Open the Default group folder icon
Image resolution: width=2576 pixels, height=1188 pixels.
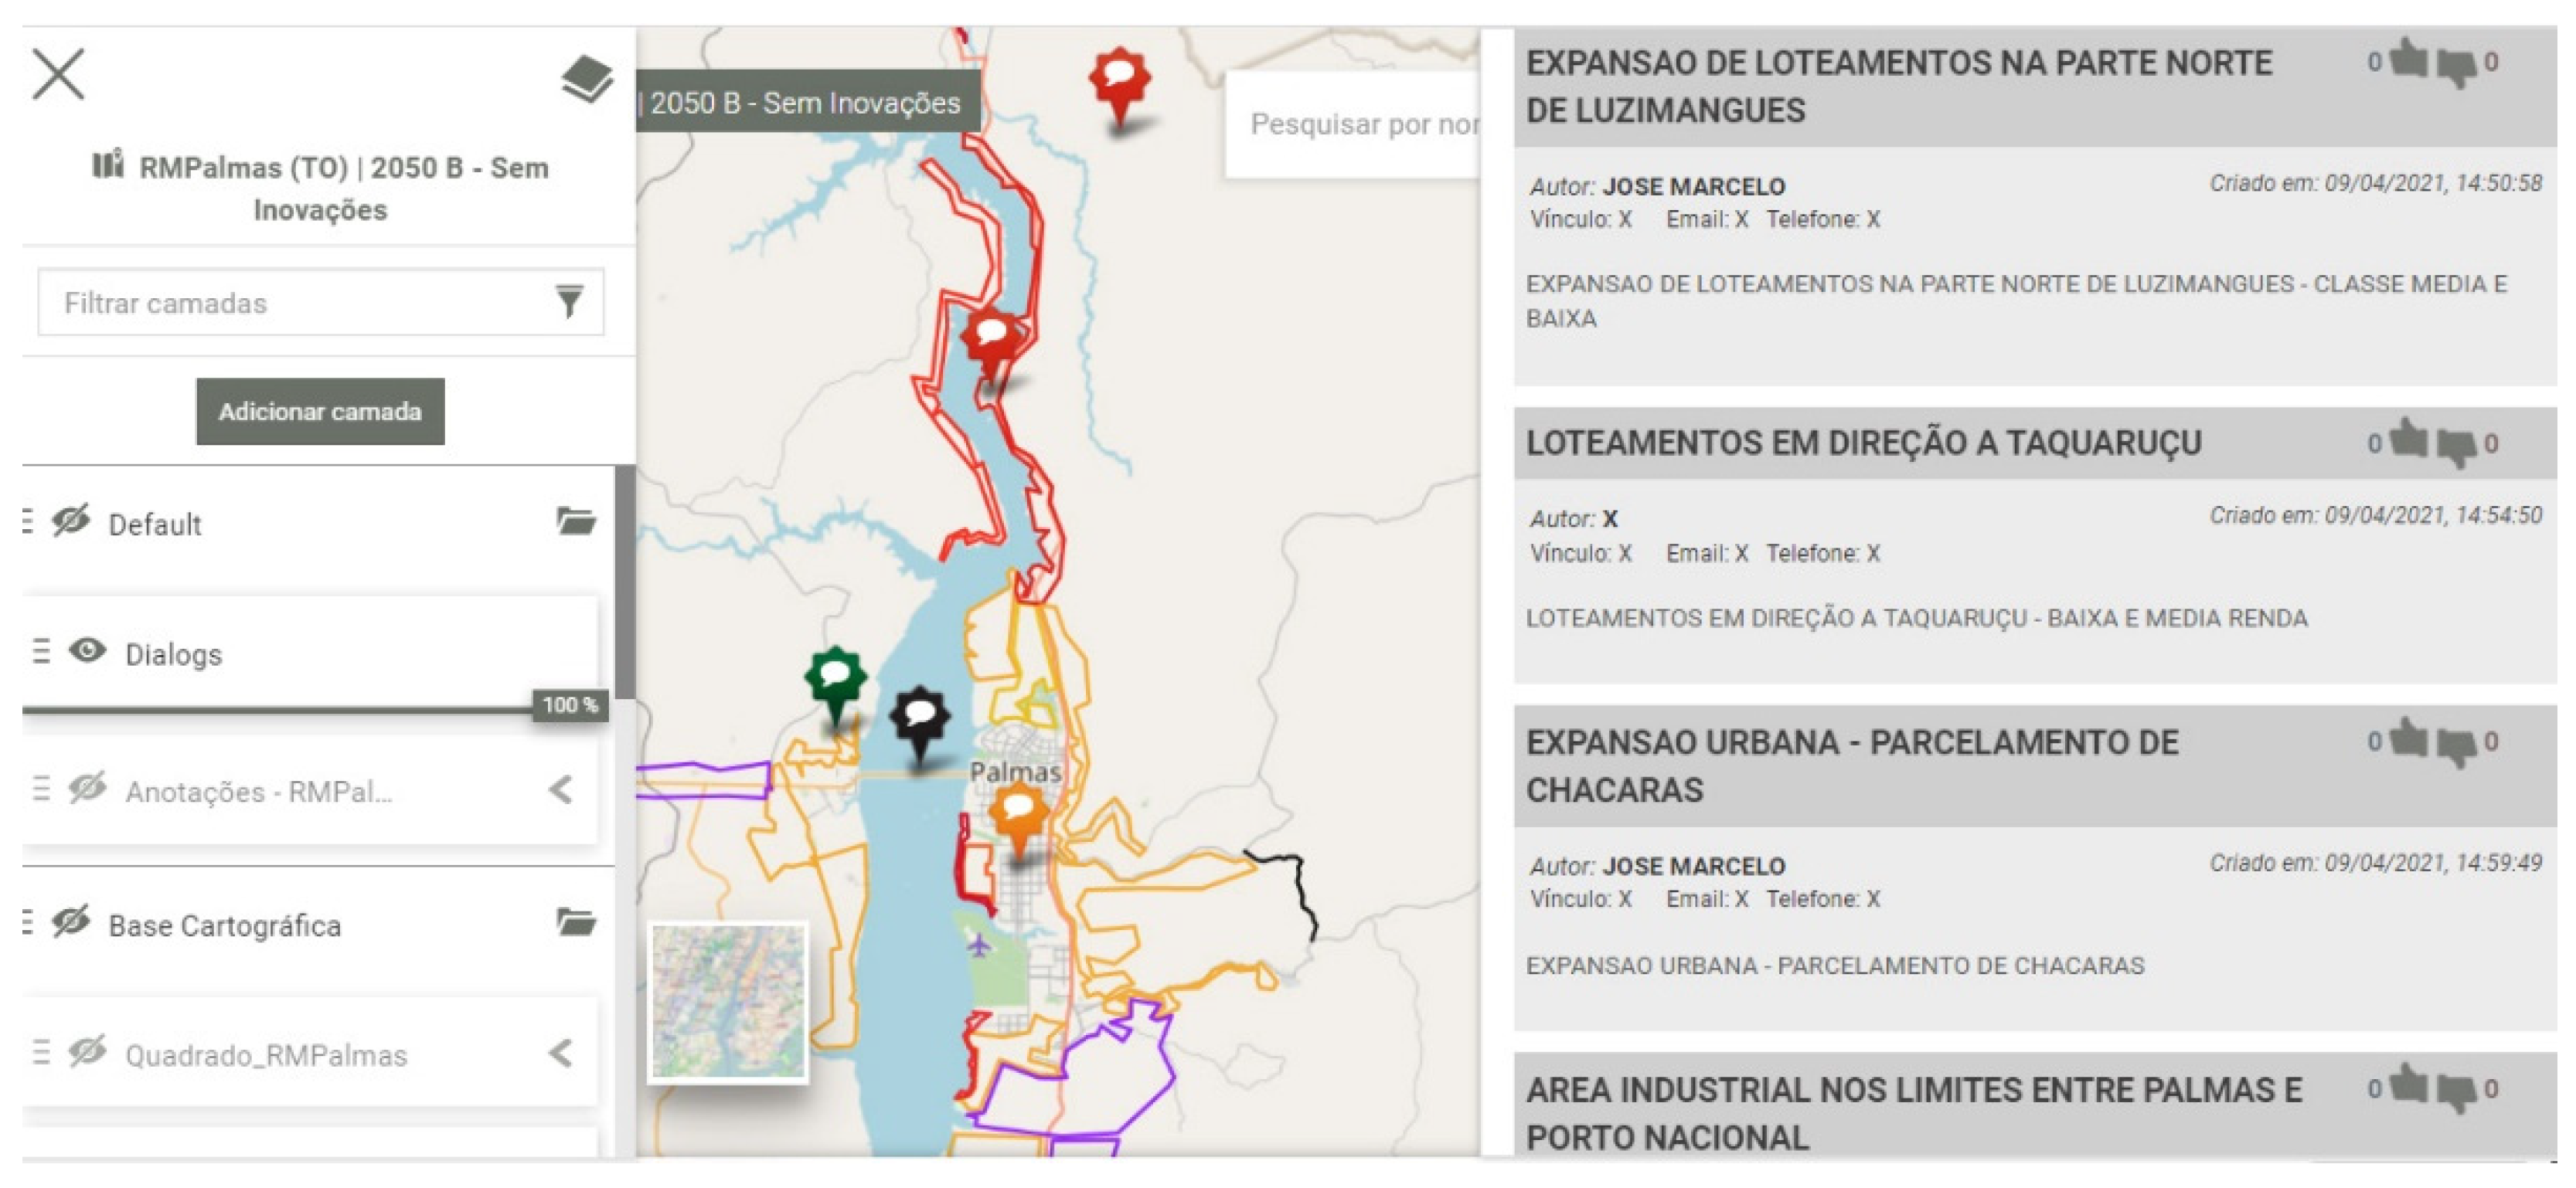click(x=576, y=521)
